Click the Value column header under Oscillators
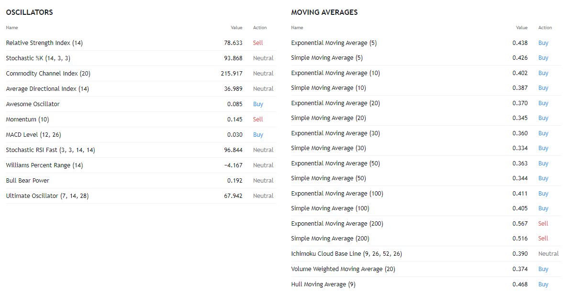 point(236,28)
